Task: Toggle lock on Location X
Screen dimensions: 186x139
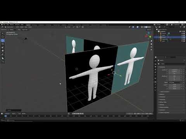Action: 182,70
